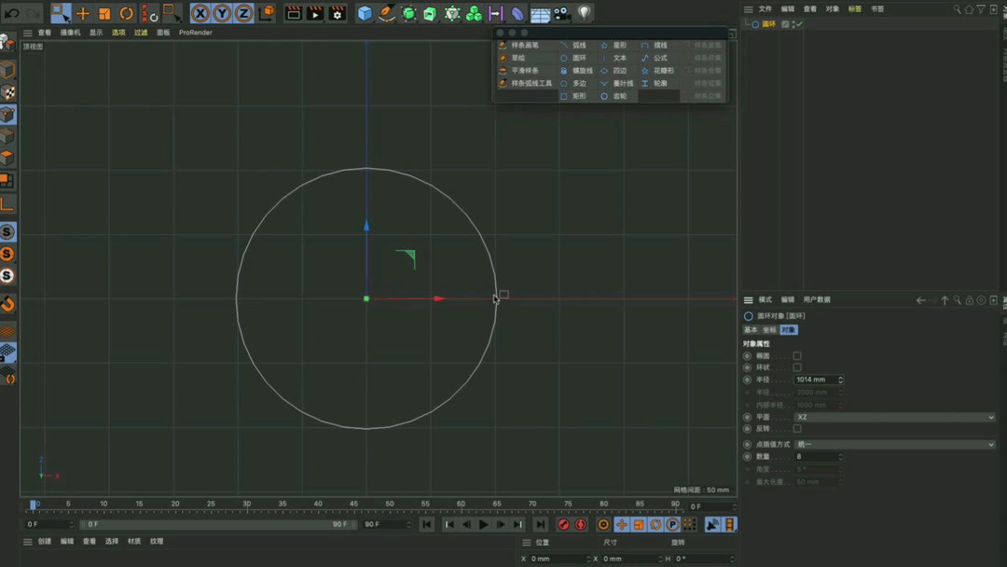1007x567 pixels.
Task: Open the point interpolation (点插值方式) dropdown
Action: pos(889,444)
